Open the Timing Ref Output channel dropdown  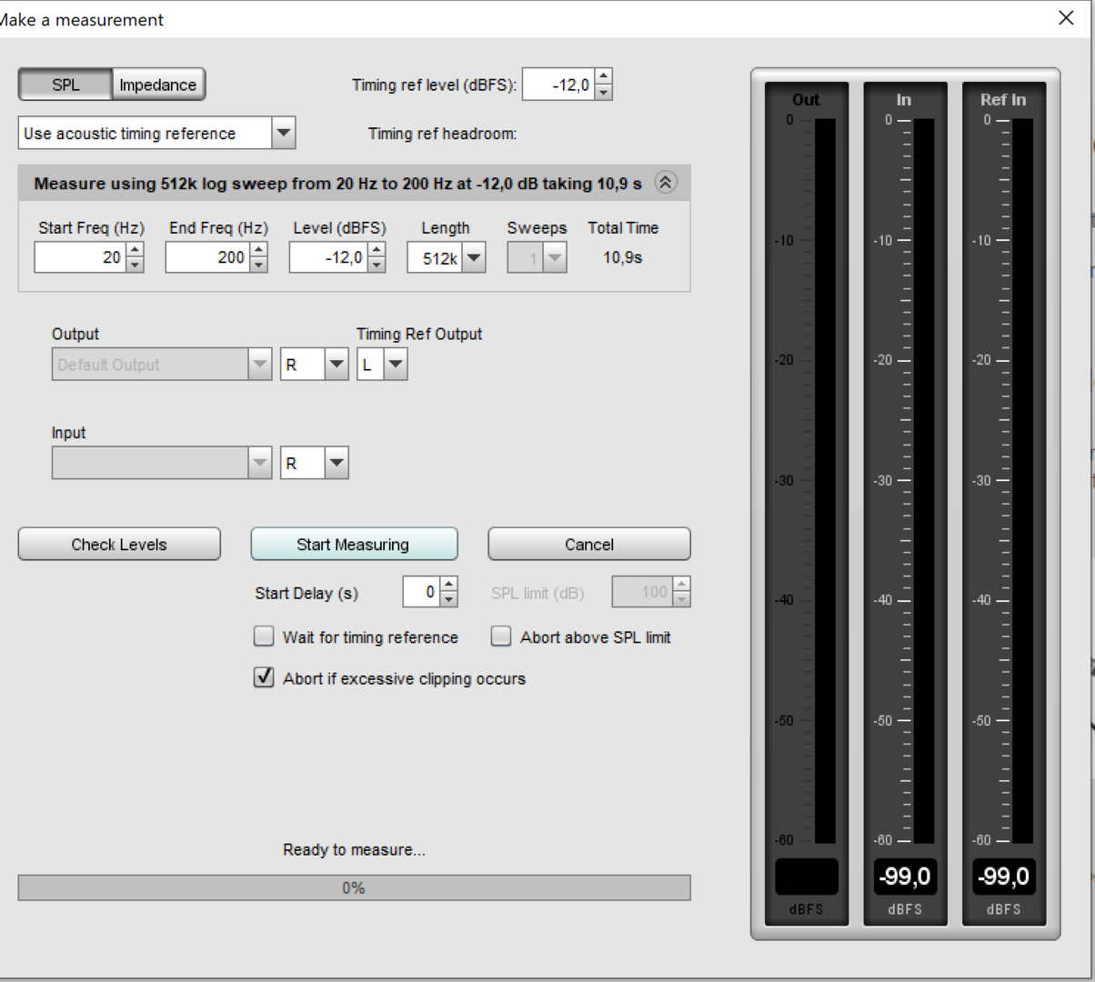click(395, 365)
